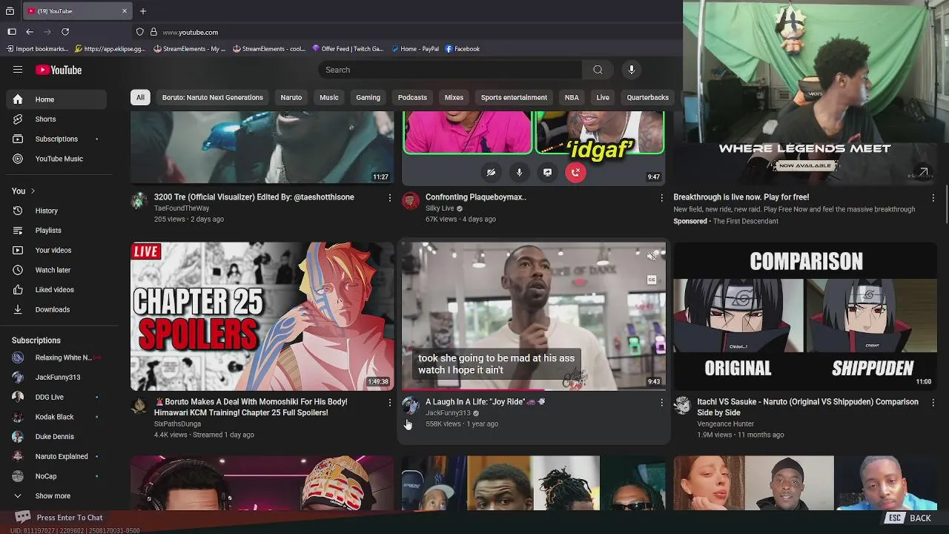Screen dimensions: 949x534
Task: Click the YouTube search input field
Action: click(x=451, y=70)
